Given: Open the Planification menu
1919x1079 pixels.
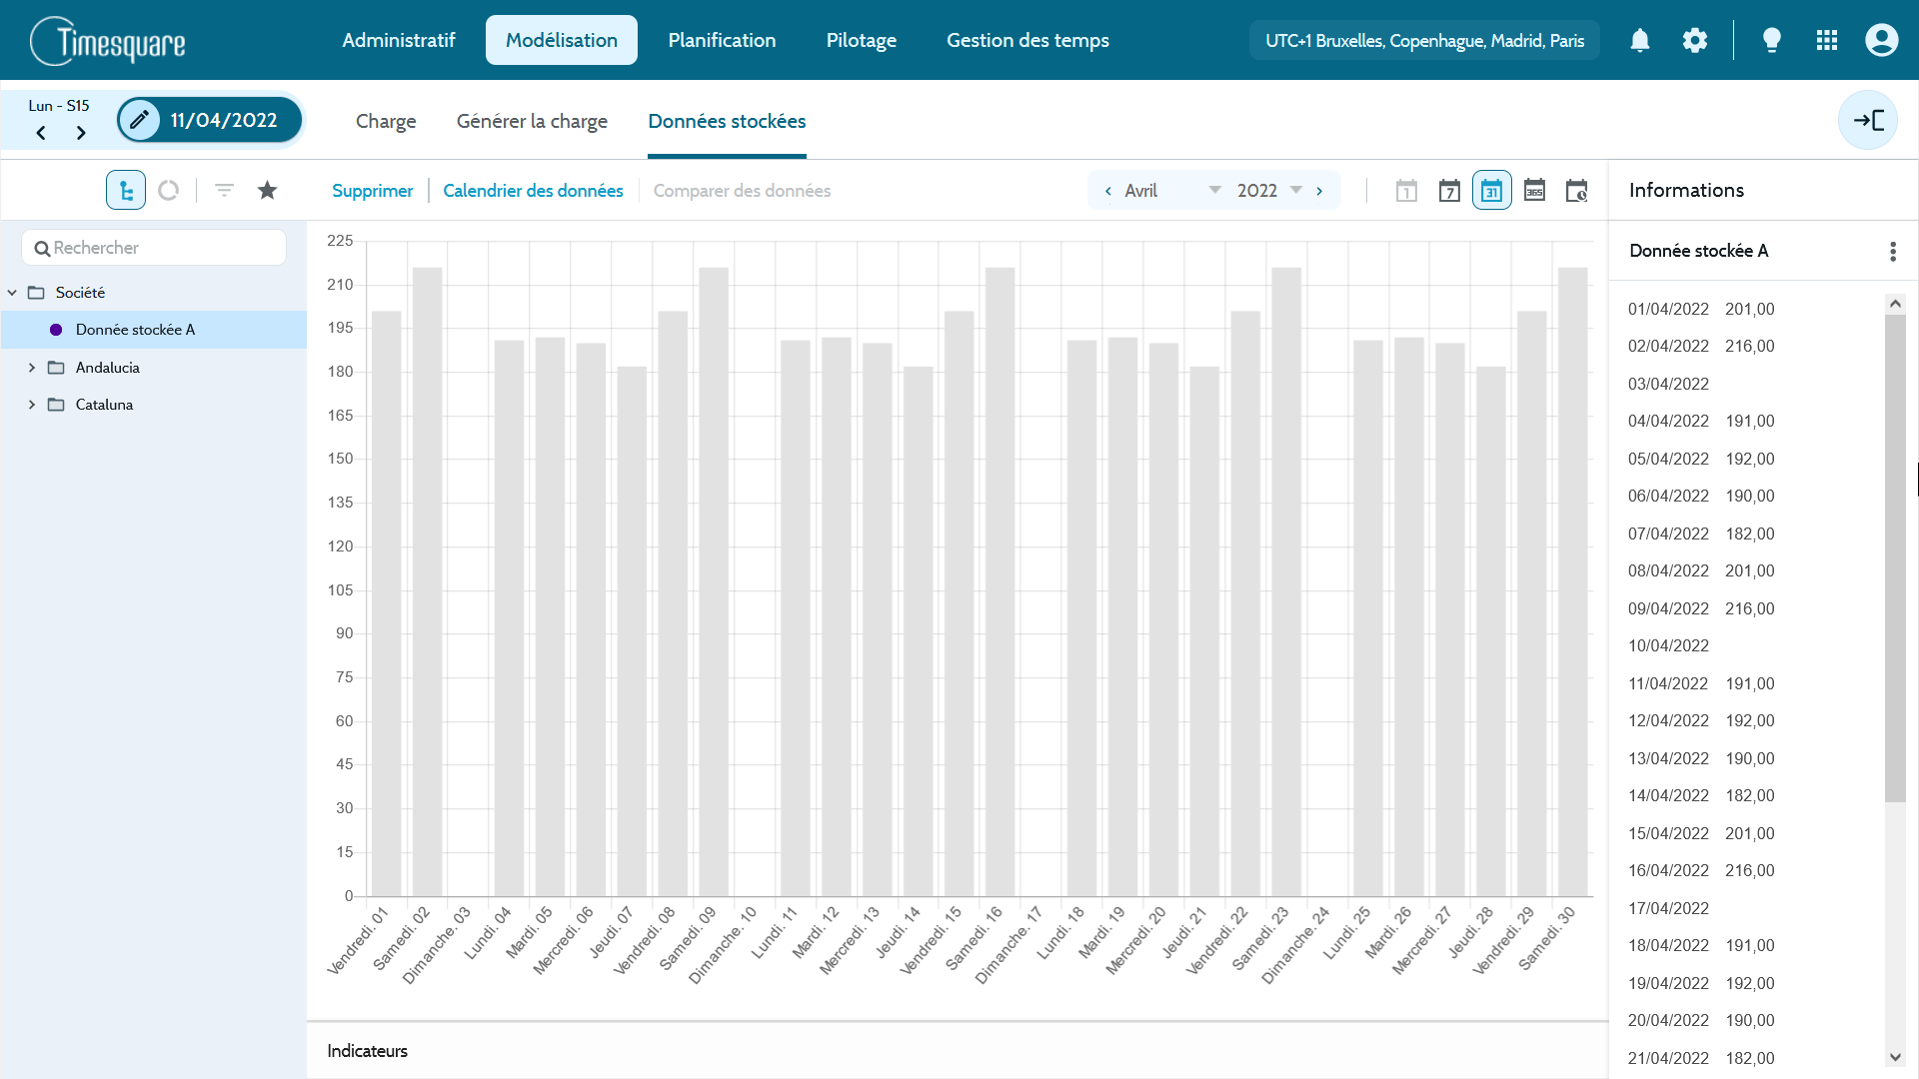Looking at the screenshot, I should click(x=722, y=40).
